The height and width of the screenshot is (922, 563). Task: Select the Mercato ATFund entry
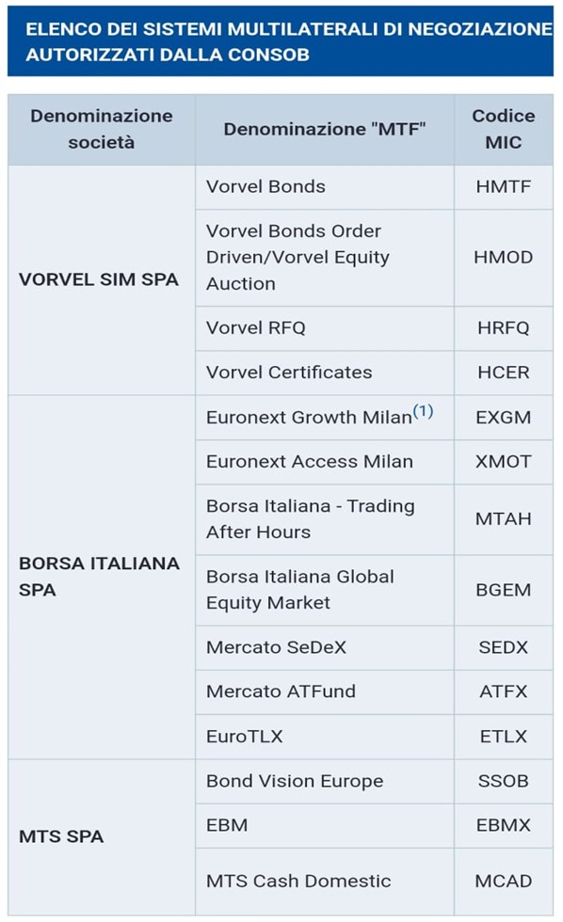pyautogui.click(x=281, y=691)
